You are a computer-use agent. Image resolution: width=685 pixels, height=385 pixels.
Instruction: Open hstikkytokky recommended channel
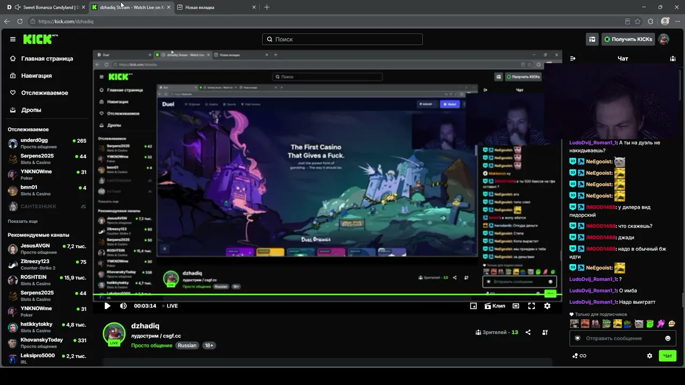[x=47, y=327]
